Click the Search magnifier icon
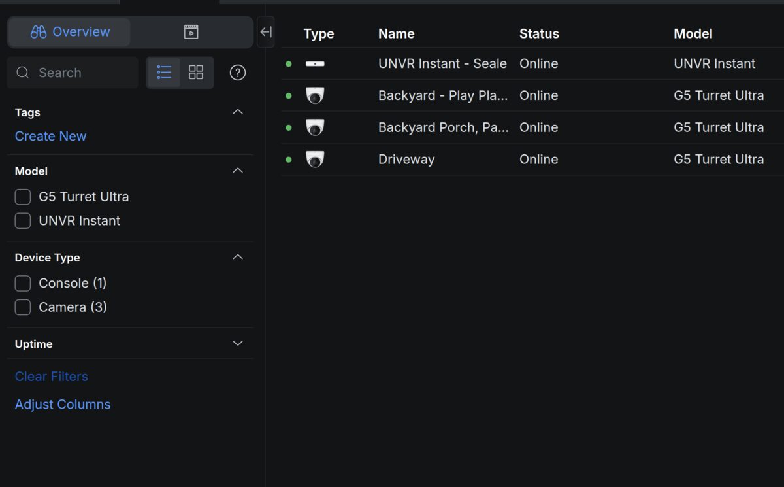Image resolution: width=784 pixels, height=487 pixels. click(x=23, y=73)
